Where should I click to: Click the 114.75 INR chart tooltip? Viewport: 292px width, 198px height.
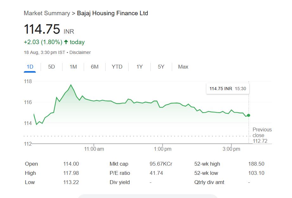point(228,89)
